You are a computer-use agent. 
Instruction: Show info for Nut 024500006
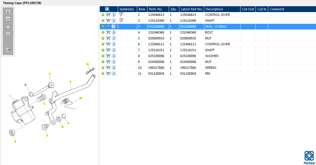tap(114, 62)
